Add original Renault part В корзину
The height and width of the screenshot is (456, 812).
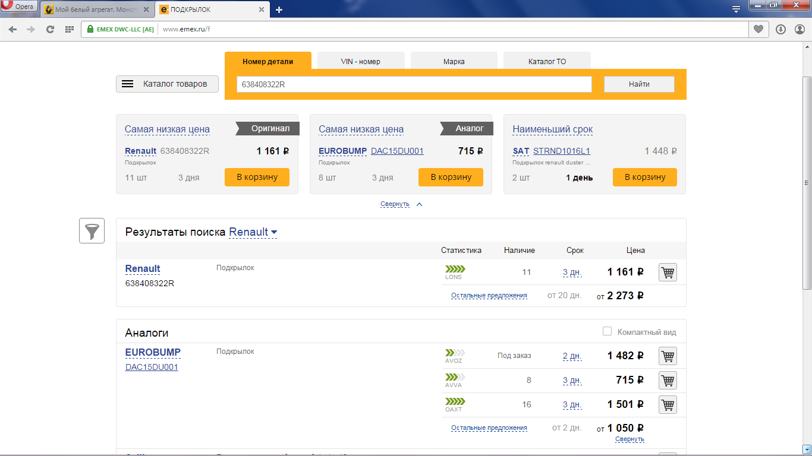(257, 177)
